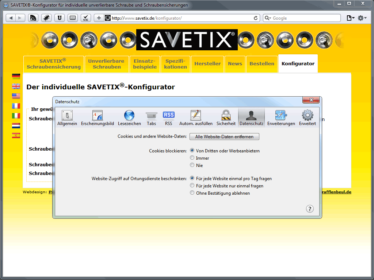Click the W3C validator toolbar icon
374x280 pixels.
point(85,18)
